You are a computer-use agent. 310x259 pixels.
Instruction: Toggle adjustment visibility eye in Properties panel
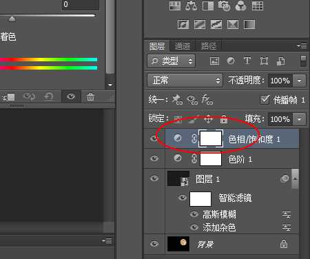coord(71,96)
